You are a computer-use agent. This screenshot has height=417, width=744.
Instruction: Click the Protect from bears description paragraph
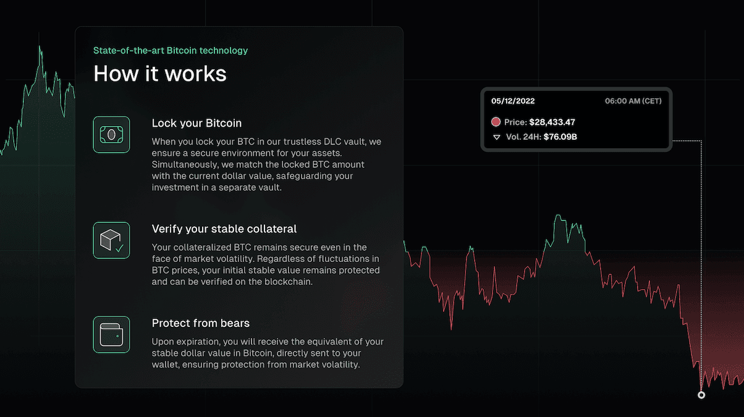(268, 353)
